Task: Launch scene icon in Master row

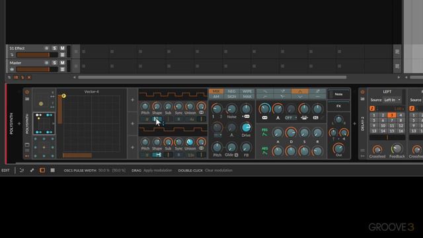Action: [x=397, y=66]
